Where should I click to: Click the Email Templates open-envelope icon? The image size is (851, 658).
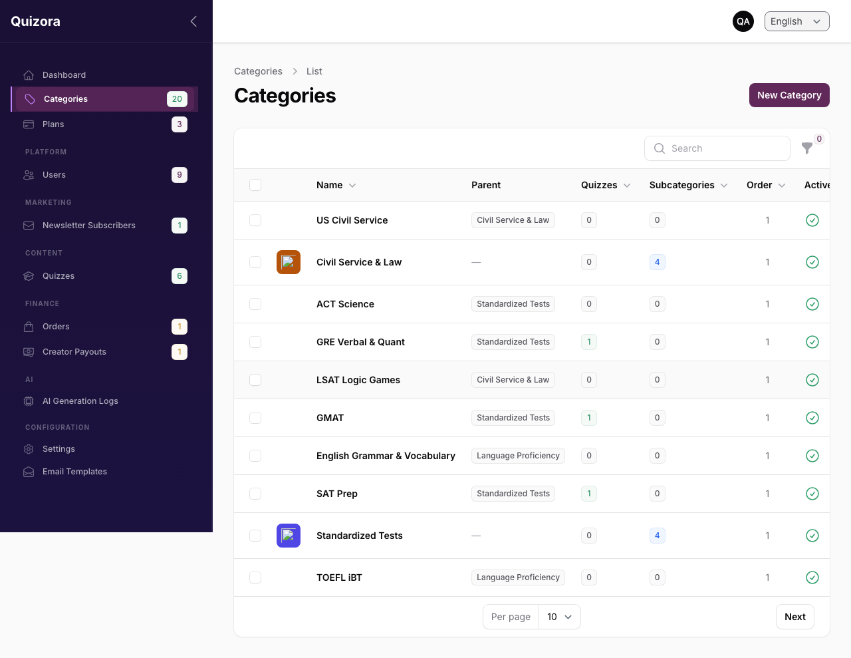29,472
